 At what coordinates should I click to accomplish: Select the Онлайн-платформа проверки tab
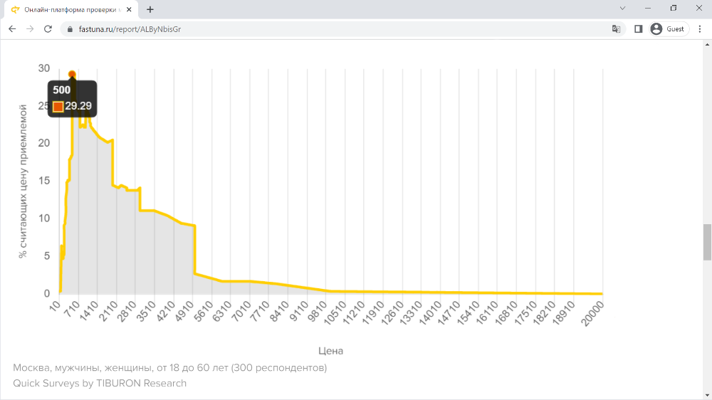[x=70, y=9]
